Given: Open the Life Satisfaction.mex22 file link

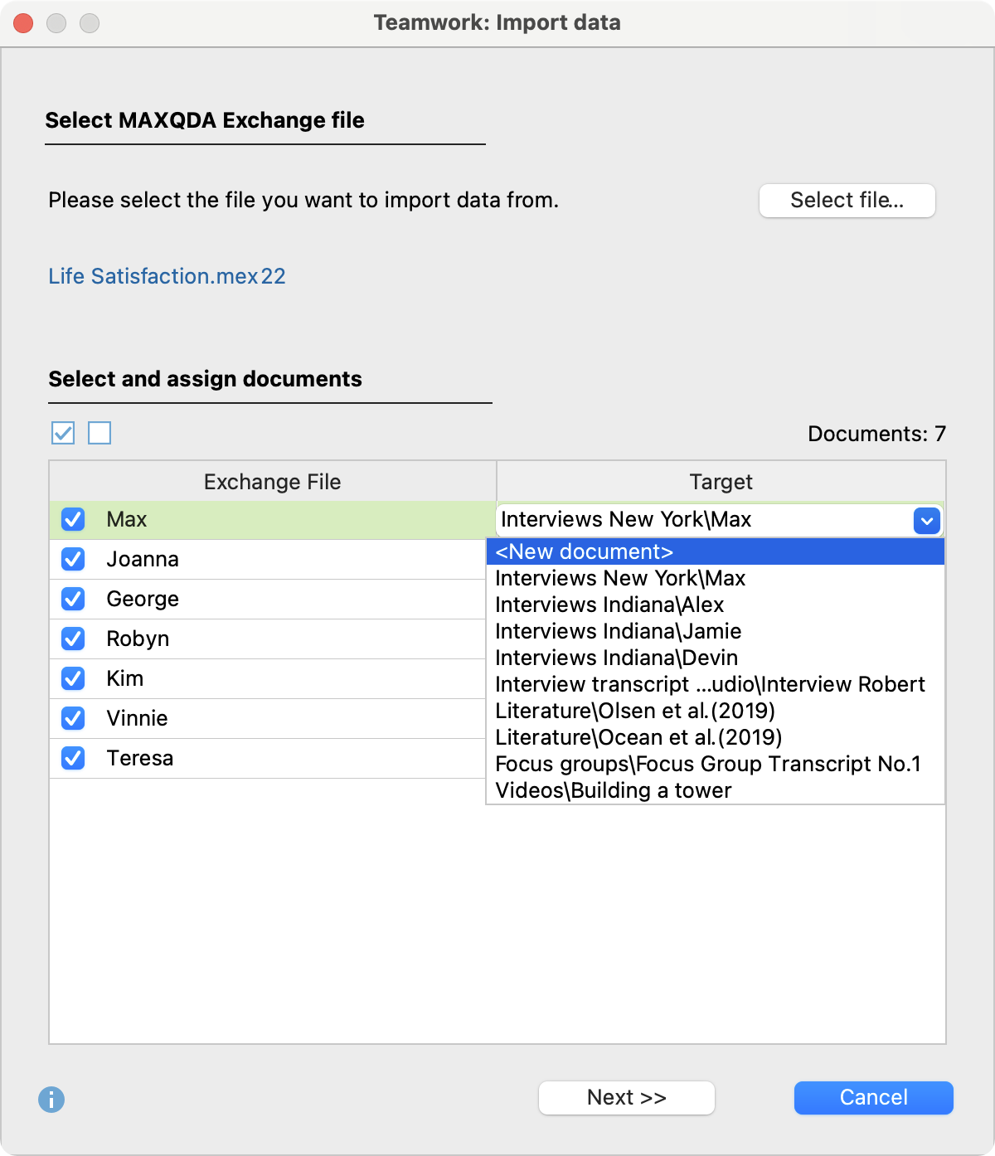Looking at the screenshot, I should (x=167, y=276).
